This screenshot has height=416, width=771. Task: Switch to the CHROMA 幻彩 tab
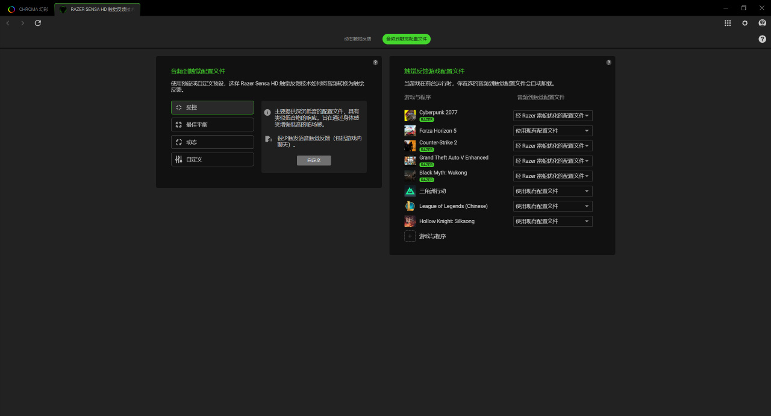point(28,9)
